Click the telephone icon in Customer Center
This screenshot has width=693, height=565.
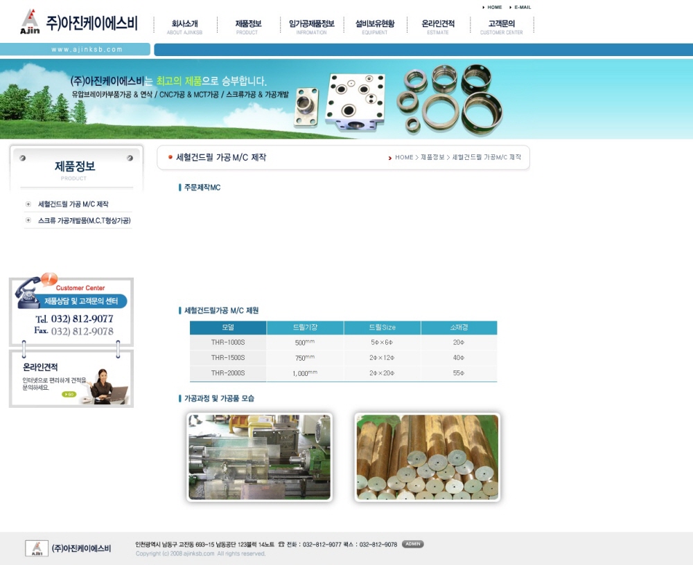point(29,292)
